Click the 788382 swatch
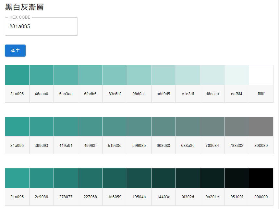Image resolution: width=279 pixels, height=209 pixels. tap(237, 126)
